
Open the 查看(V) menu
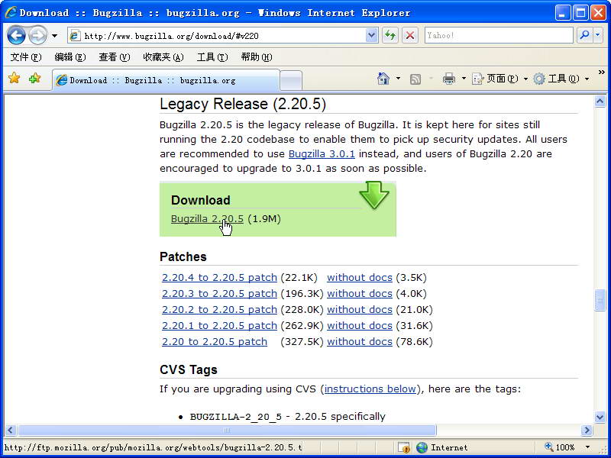point(114,57)
